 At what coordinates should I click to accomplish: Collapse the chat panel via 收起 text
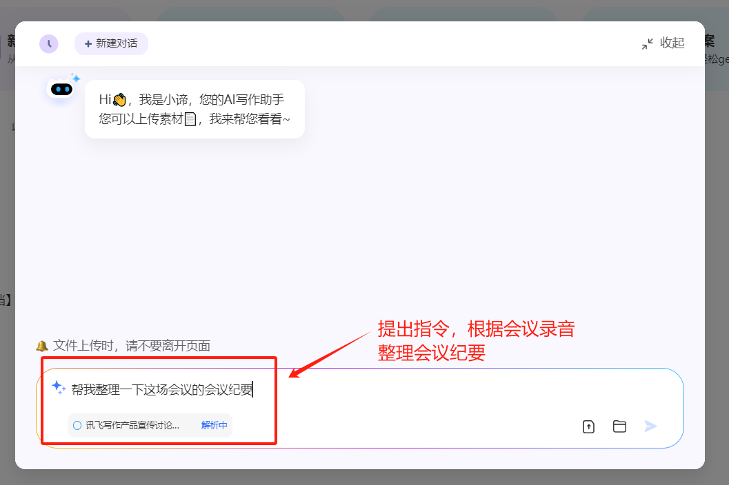coord(672,43)
